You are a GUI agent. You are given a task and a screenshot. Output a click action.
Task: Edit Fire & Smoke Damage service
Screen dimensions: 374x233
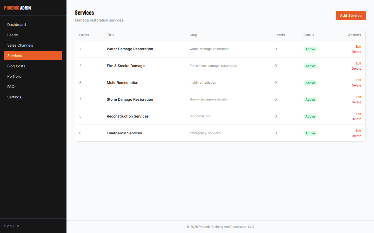(358, 63)
